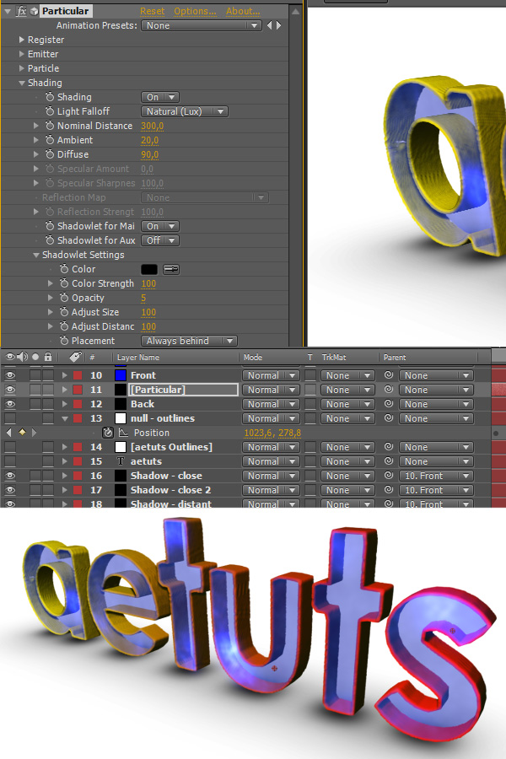
Task: Toggle the lock box on Front layer
Action: (47, 375)
